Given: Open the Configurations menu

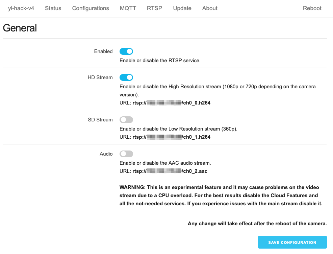Looking at the screenshot, I should click(91, 8).
